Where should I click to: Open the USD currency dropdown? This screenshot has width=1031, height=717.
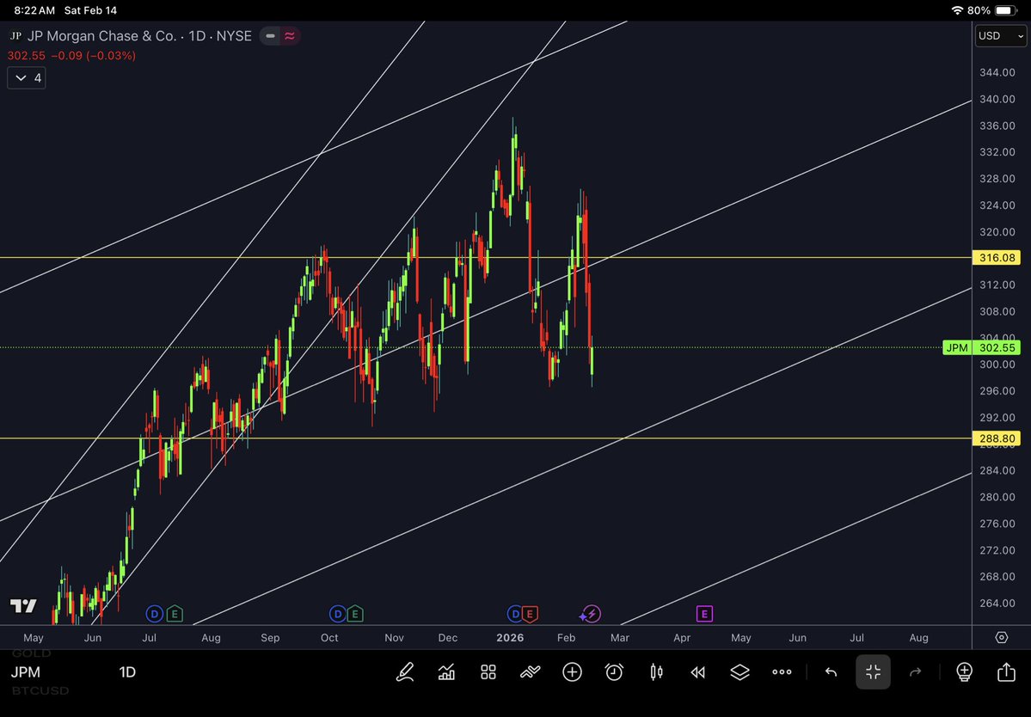[1000, 36]
